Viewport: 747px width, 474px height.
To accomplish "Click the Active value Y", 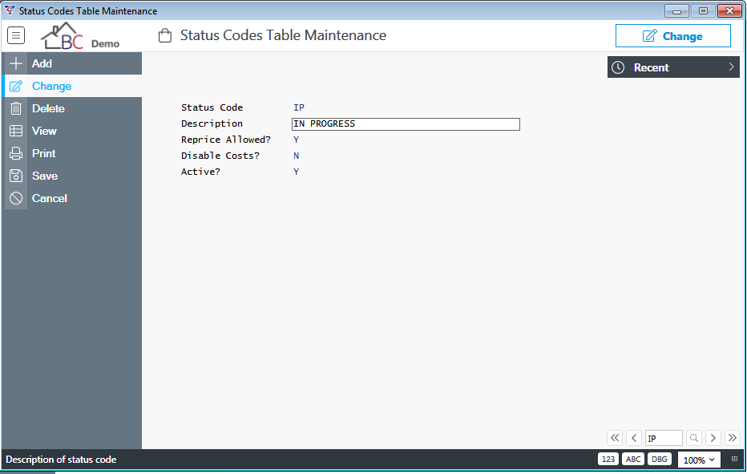I will point(297,172).
